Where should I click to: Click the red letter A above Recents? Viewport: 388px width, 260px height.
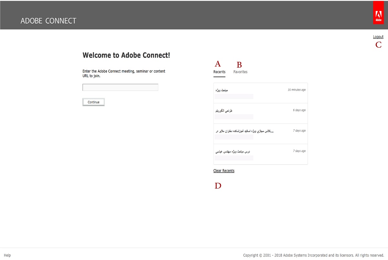pos(218,64)
